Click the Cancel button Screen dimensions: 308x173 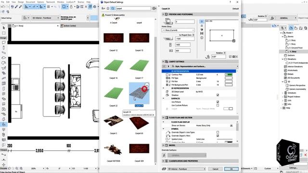(x=215, y=169)
